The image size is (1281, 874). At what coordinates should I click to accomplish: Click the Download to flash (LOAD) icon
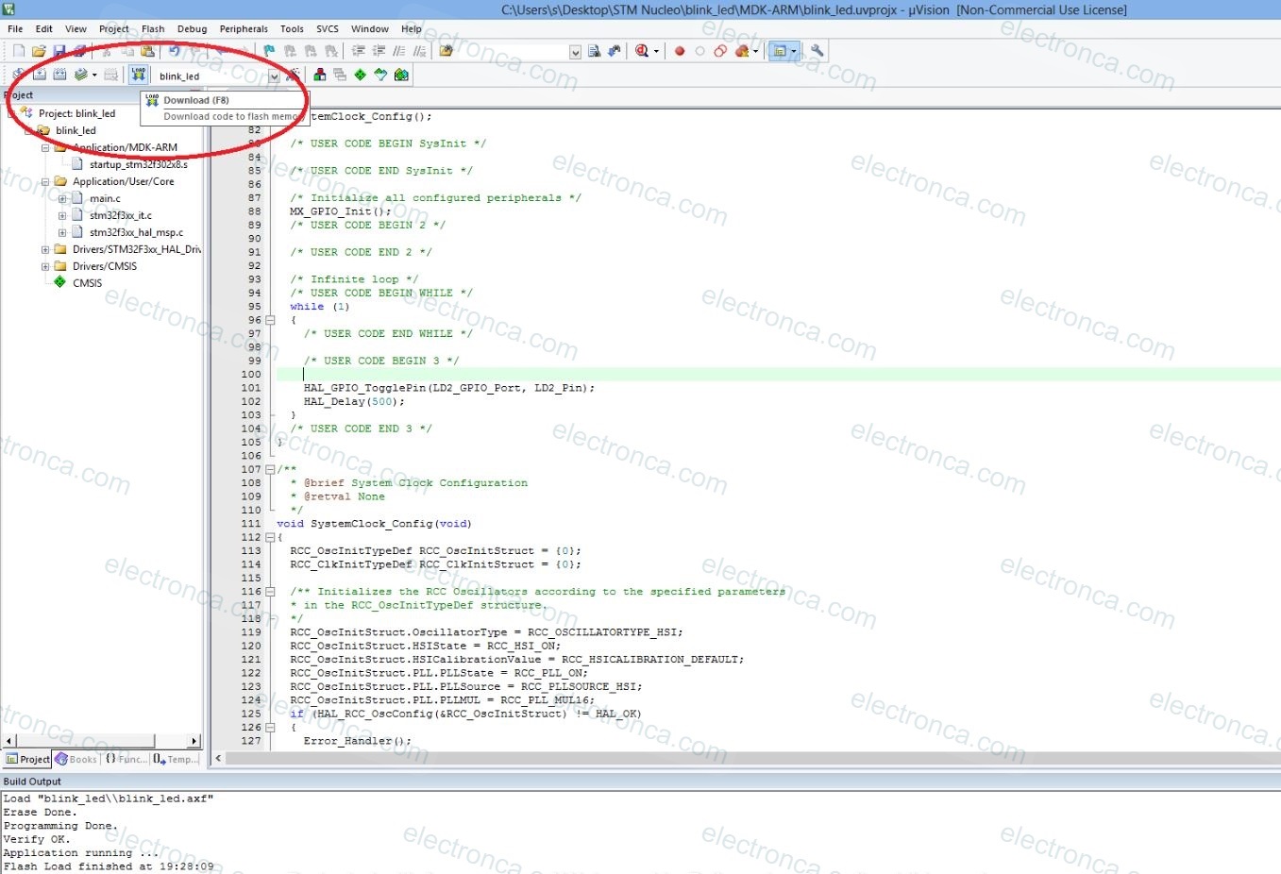(139, 75)
